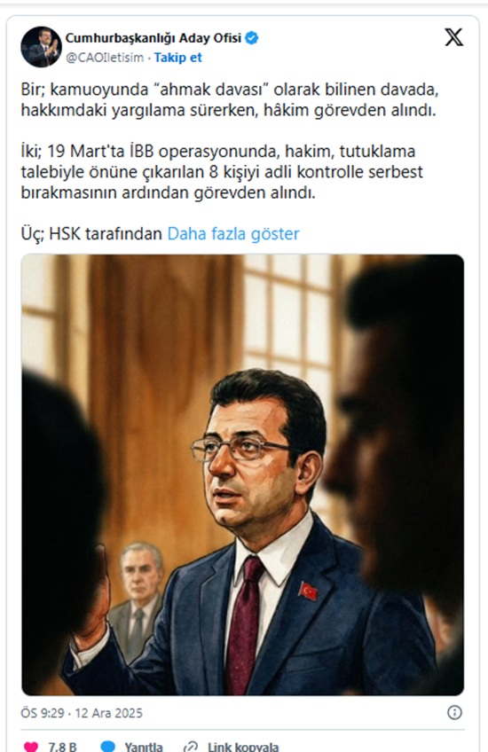Click the Yanıtla reply label
Screen dimensions: 488x752
(144, 747)
